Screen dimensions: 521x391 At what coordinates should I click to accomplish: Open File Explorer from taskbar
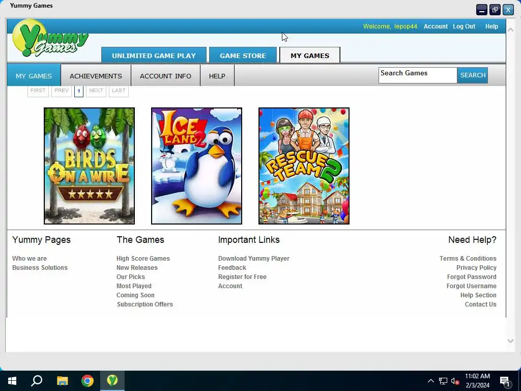point(62,381)
